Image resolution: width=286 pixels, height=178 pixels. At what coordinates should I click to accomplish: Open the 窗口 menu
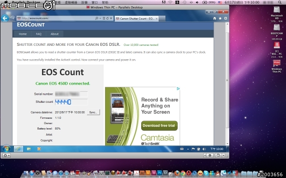coord(95,2)
